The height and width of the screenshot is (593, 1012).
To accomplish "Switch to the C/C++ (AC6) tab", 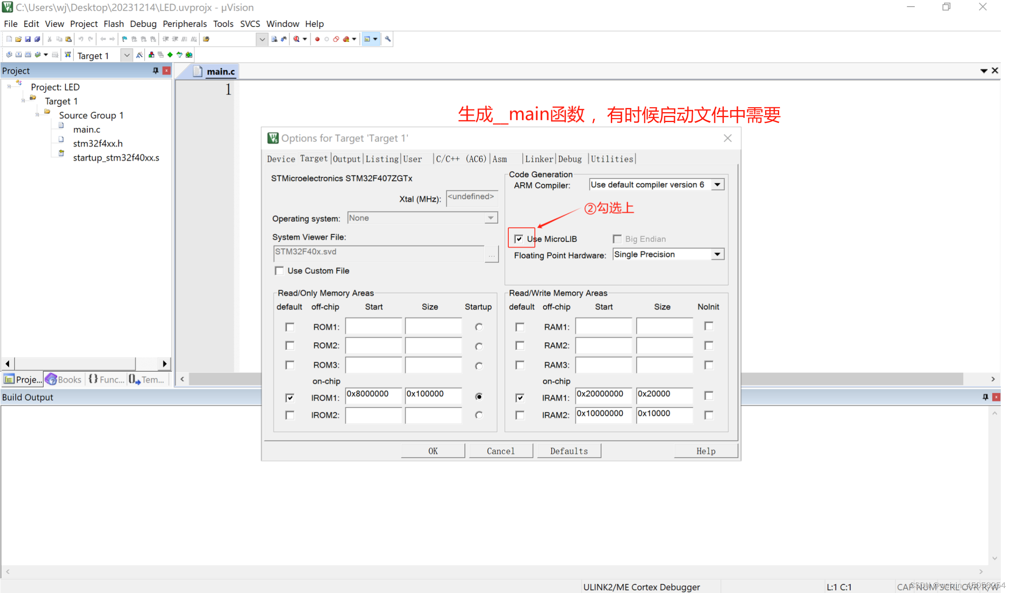I will tap(461, 159).
